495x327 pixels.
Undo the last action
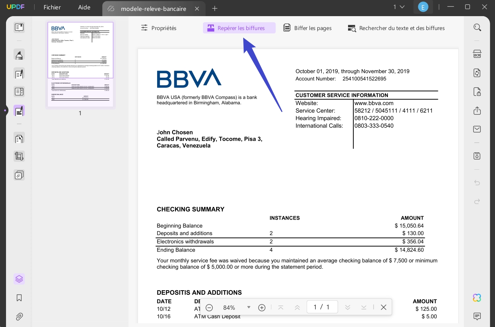tap(477, 183)
